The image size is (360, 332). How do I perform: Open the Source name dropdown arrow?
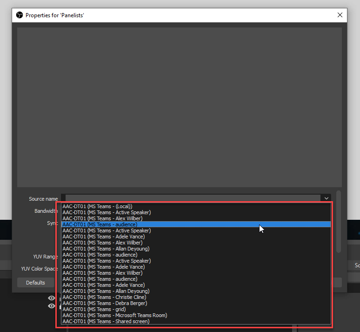(326, 198)
